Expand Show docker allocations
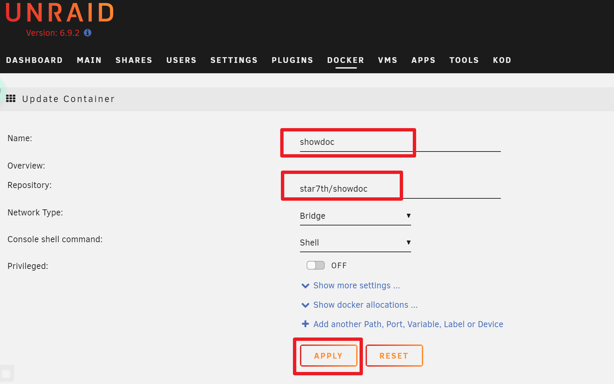This screenshot has height=384, width=614. pos(365,305)
